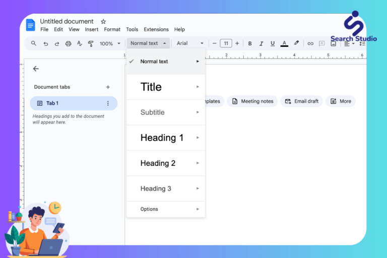The width and height of the screenshot is (387, 258).
Task: Click the back arrow in the tabs panel
Action: [x=36, y=69]
